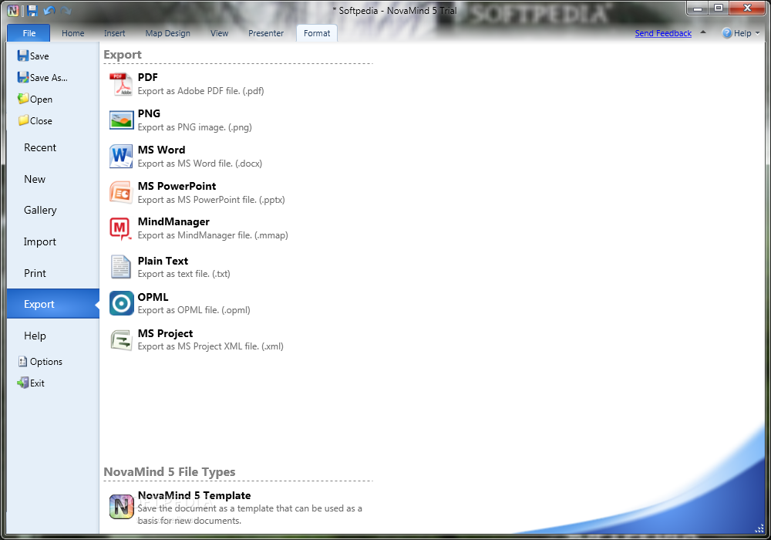Screen dimensions: 771x540
Task: Click the Options icon in sidebar
Action: tap(22, 362)
